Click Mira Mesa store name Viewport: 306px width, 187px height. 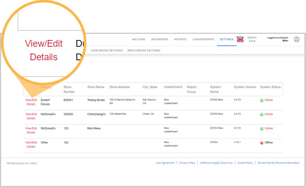(94, 128)
